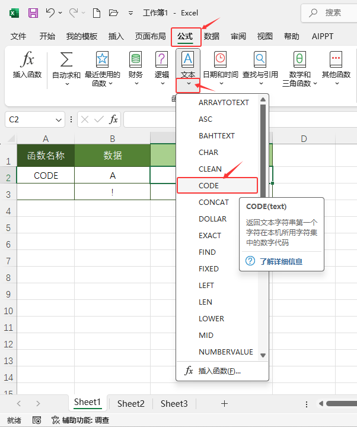Customize the Quick Access Toolbar dropdown
Screen dimensions: 357x427
(131, 13)
